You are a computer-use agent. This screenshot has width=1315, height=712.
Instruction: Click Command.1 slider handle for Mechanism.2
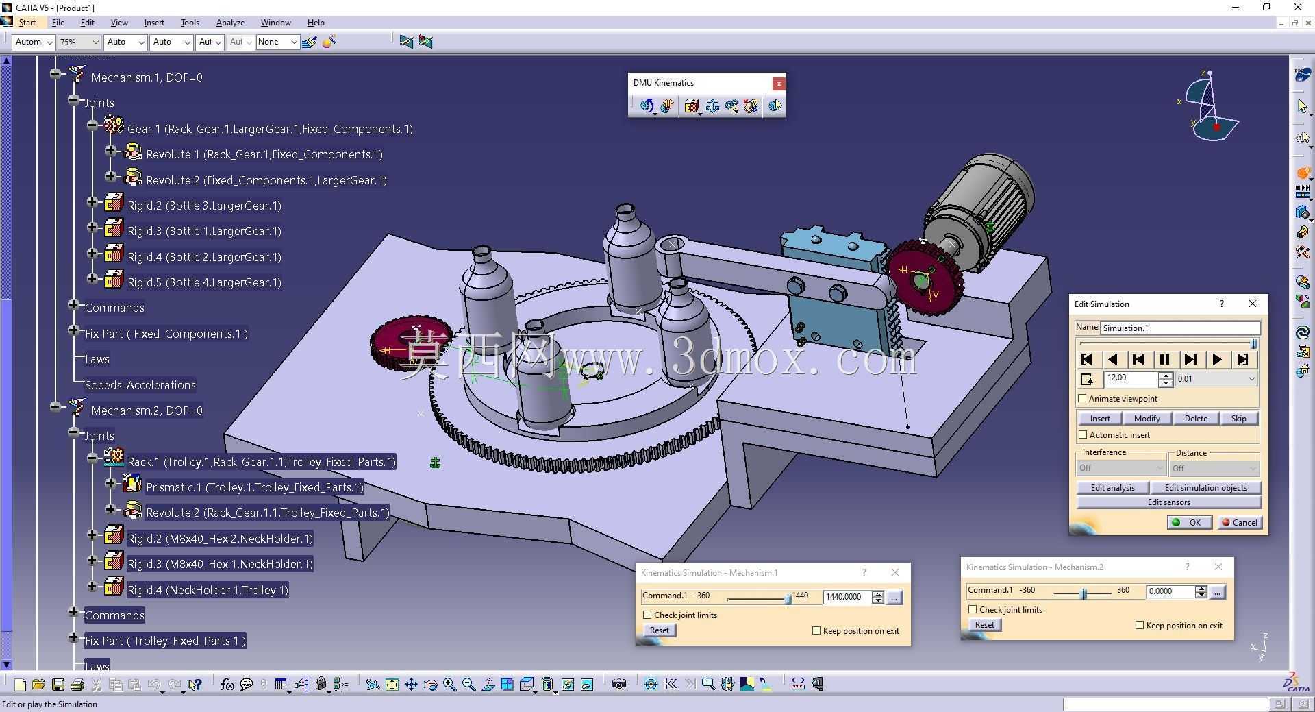pos(1084,593)
